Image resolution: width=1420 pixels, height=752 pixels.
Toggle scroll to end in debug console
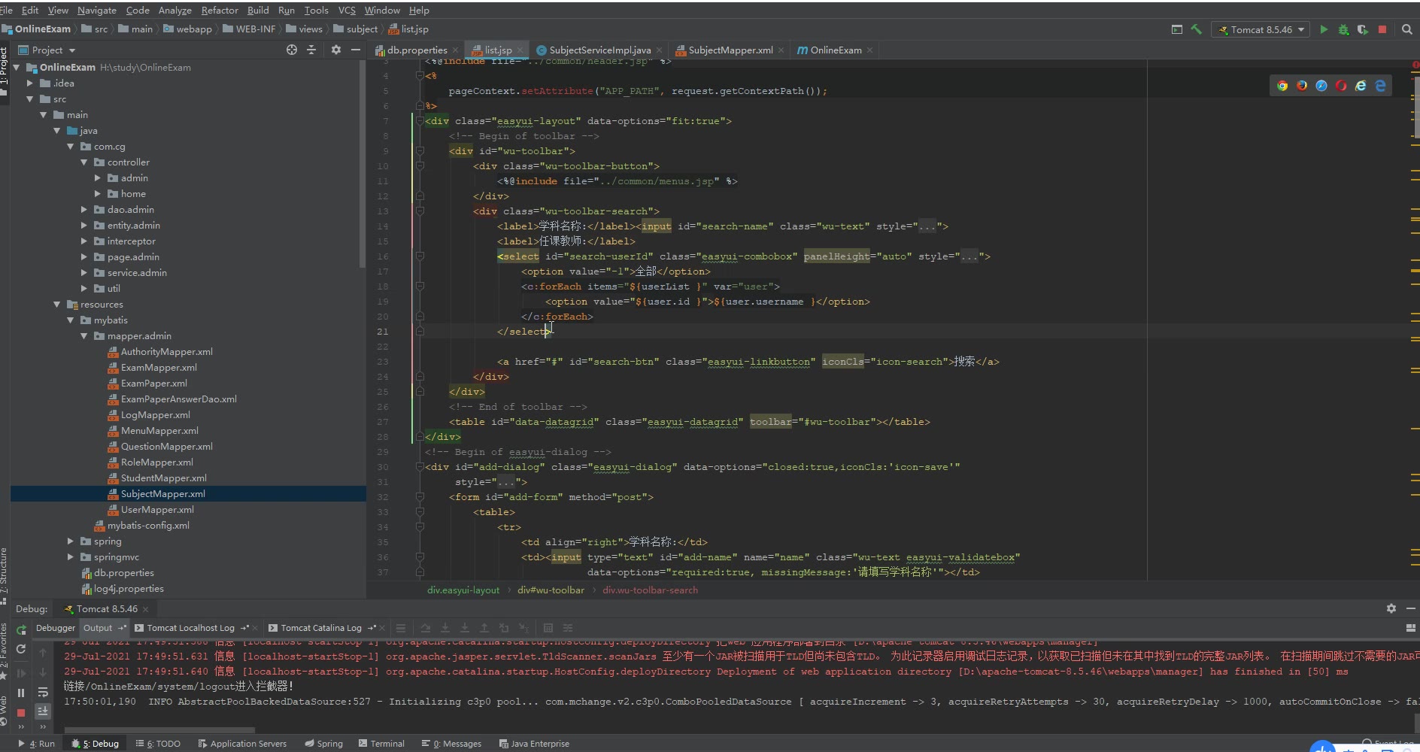pyautogui.click(x=43, y=711)
